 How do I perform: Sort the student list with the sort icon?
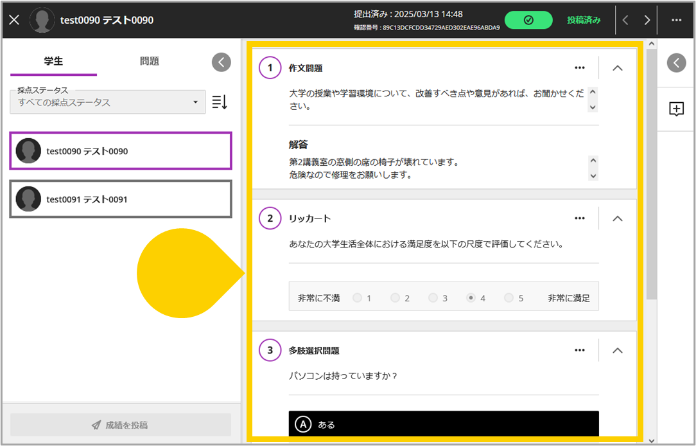tap(220, 102)
